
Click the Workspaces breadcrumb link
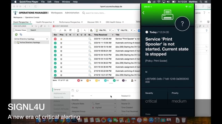(x=18, y=18)
